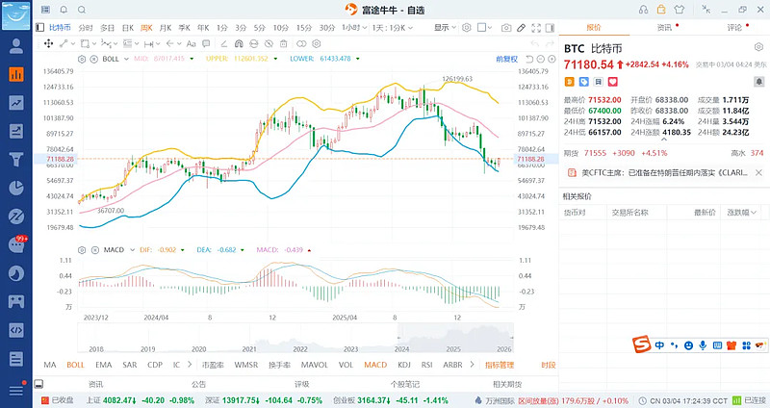Select the move crosshair drawing tool

tap(49, 43)
